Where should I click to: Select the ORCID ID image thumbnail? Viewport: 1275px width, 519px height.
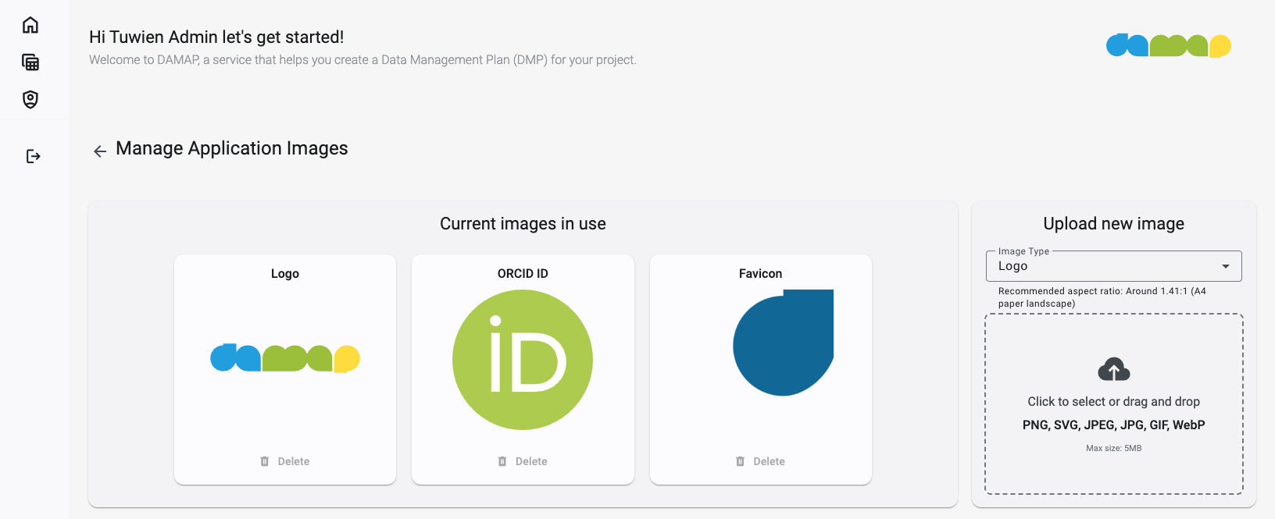coord(523,360)
